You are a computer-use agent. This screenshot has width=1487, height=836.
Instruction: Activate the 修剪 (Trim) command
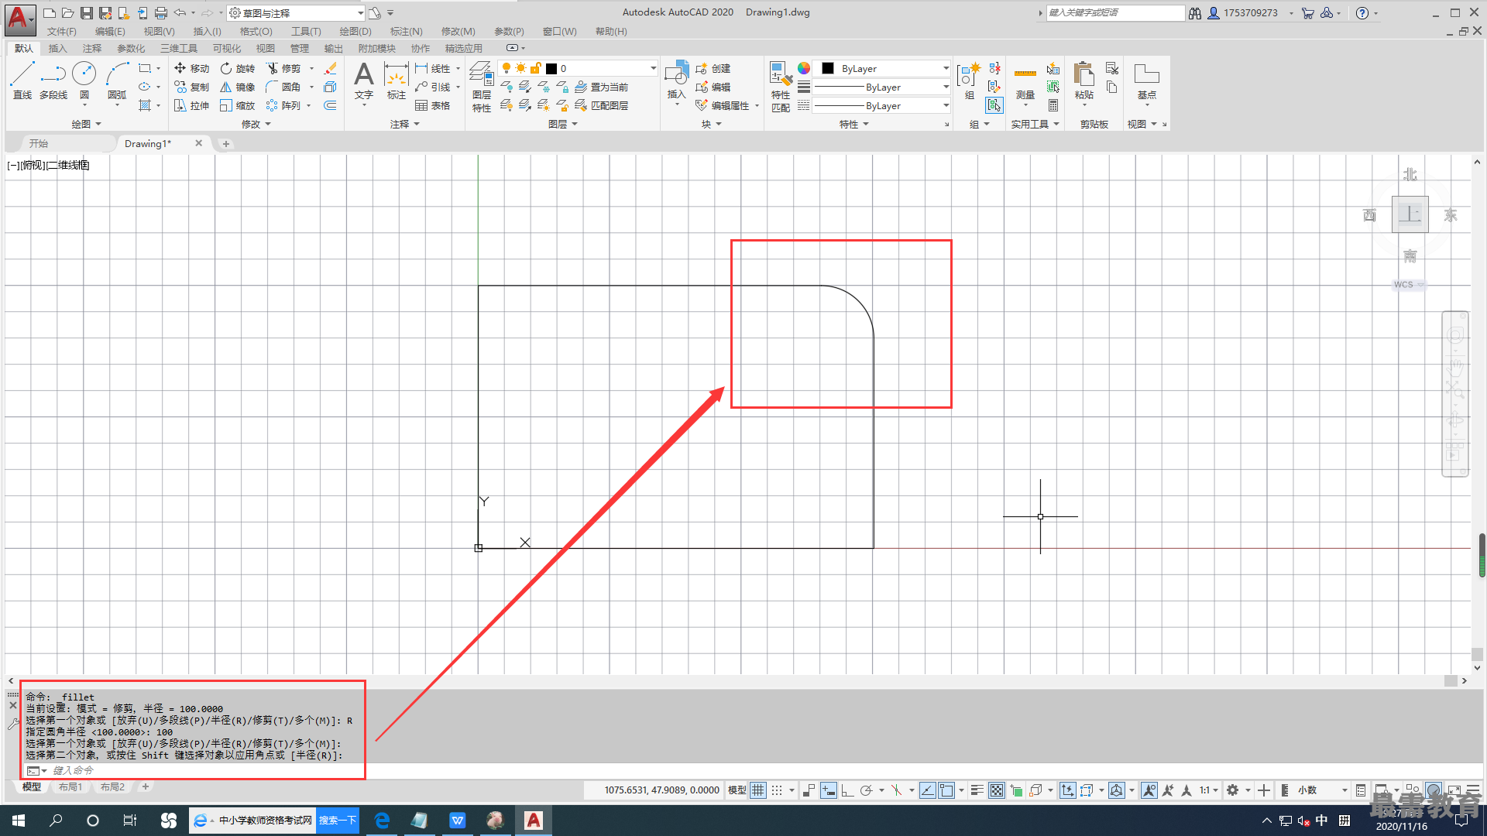[283, 68]
